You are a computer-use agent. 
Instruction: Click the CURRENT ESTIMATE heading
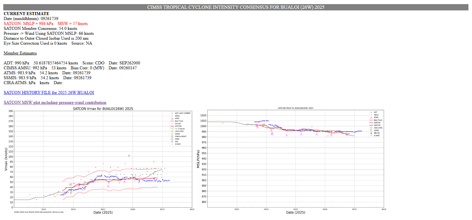click(x=26, y=14)
